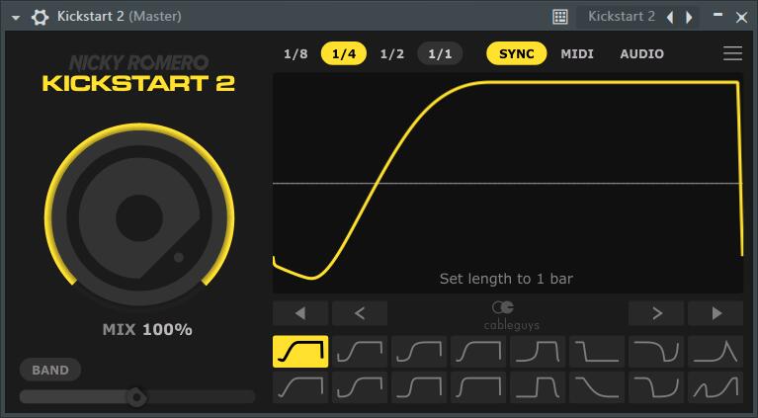This screenshot has width=758, height=418.
Task: Click the yellow volume curve display
Action: pos(508,184)
